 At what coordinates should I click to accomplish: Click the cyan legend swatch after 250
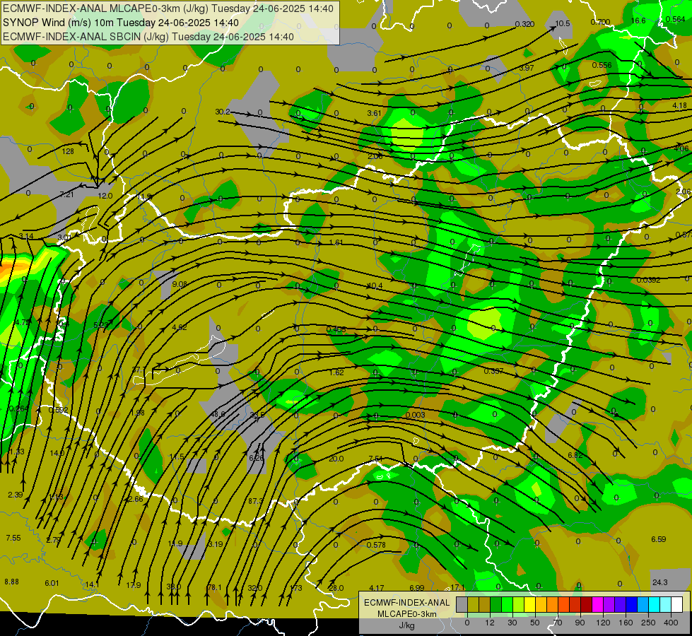(655, 604)
